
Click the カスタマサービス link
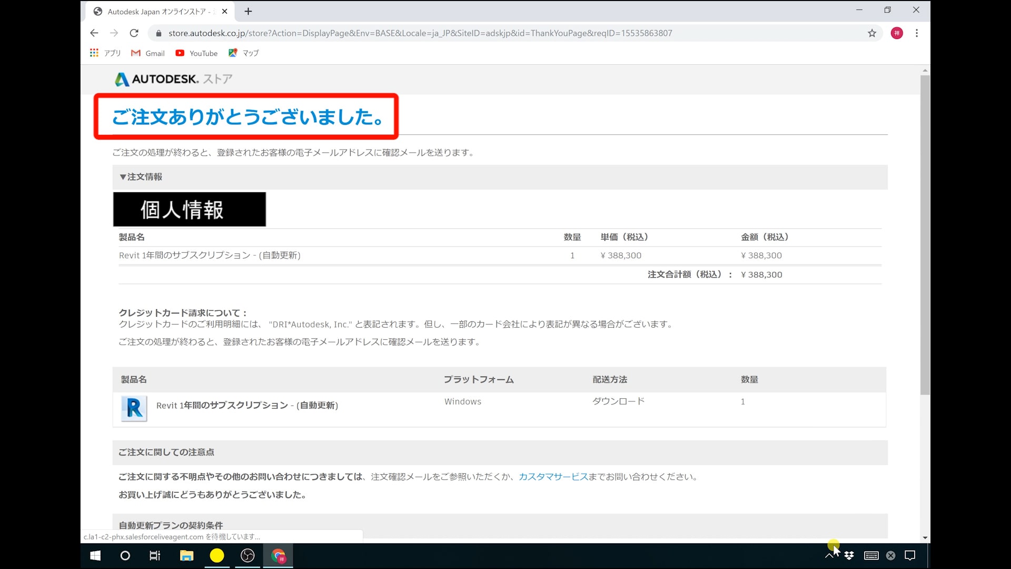pyautogui.click(x=553, y=477)
